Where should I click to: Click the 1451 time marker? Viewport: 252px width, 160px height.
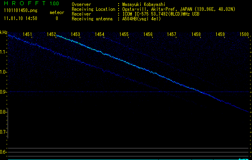27,34
